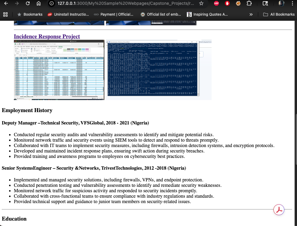The width and height of the screenshot is (297, 226).
Task: Expand the hidden bookmarks chevron
Action: click(x=251, y=14)
